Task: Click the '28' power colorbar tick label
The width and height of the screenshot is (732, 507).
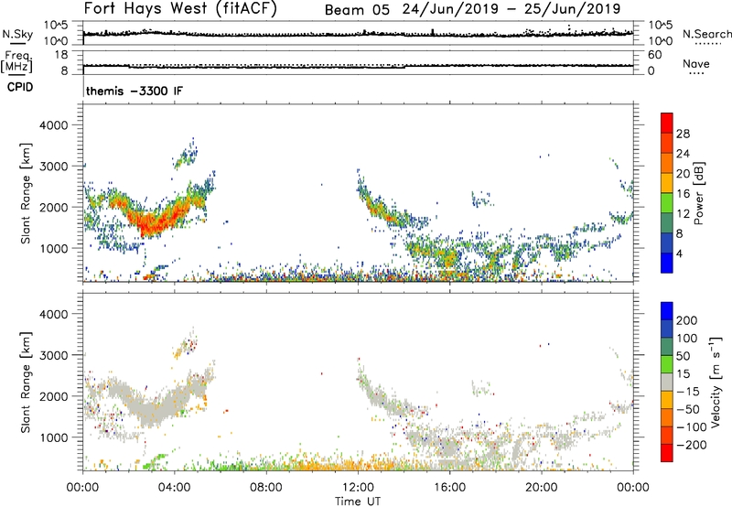Action: tap(683, 134)
